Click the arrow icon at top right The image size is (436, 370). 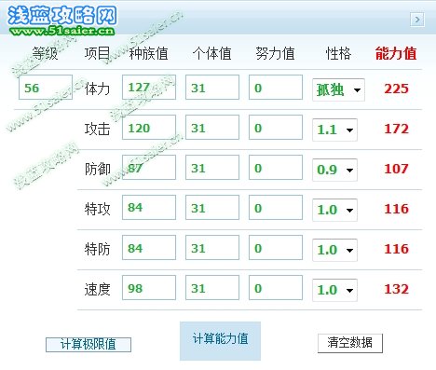417,20
